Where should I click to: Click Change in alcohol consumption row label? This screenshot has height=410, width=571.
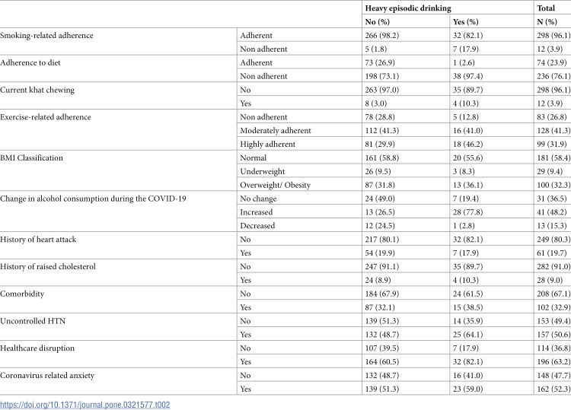93,199
